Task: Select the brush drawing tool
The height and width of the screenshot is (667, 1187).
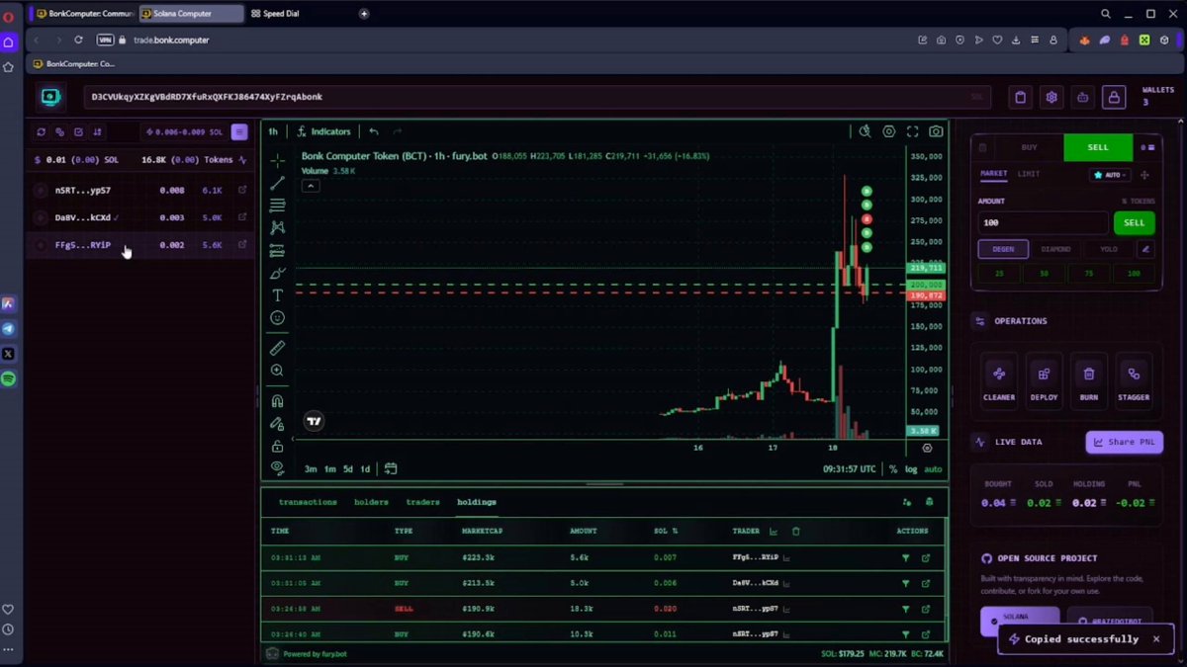Action: (x=277, y=273)
